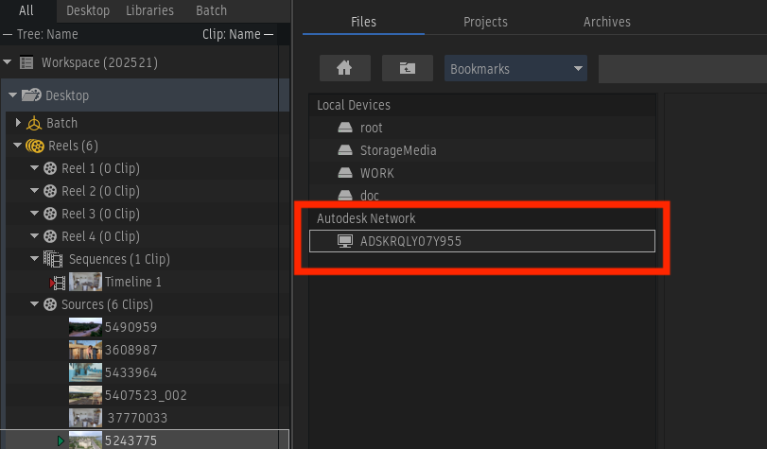Select the doc drive icon
Screen dimensions: 767x449
point(345,195)
